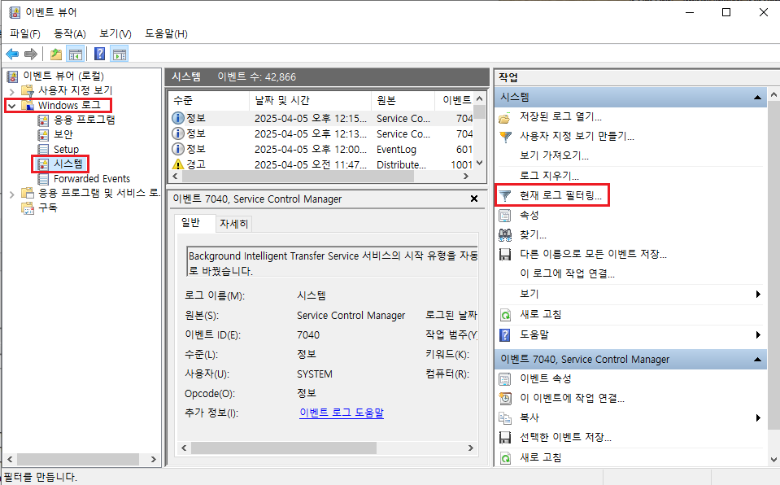Screen dimensions: 780x485
Task: Open 속성 in the 시스템 actions
Action: [529, 216]
